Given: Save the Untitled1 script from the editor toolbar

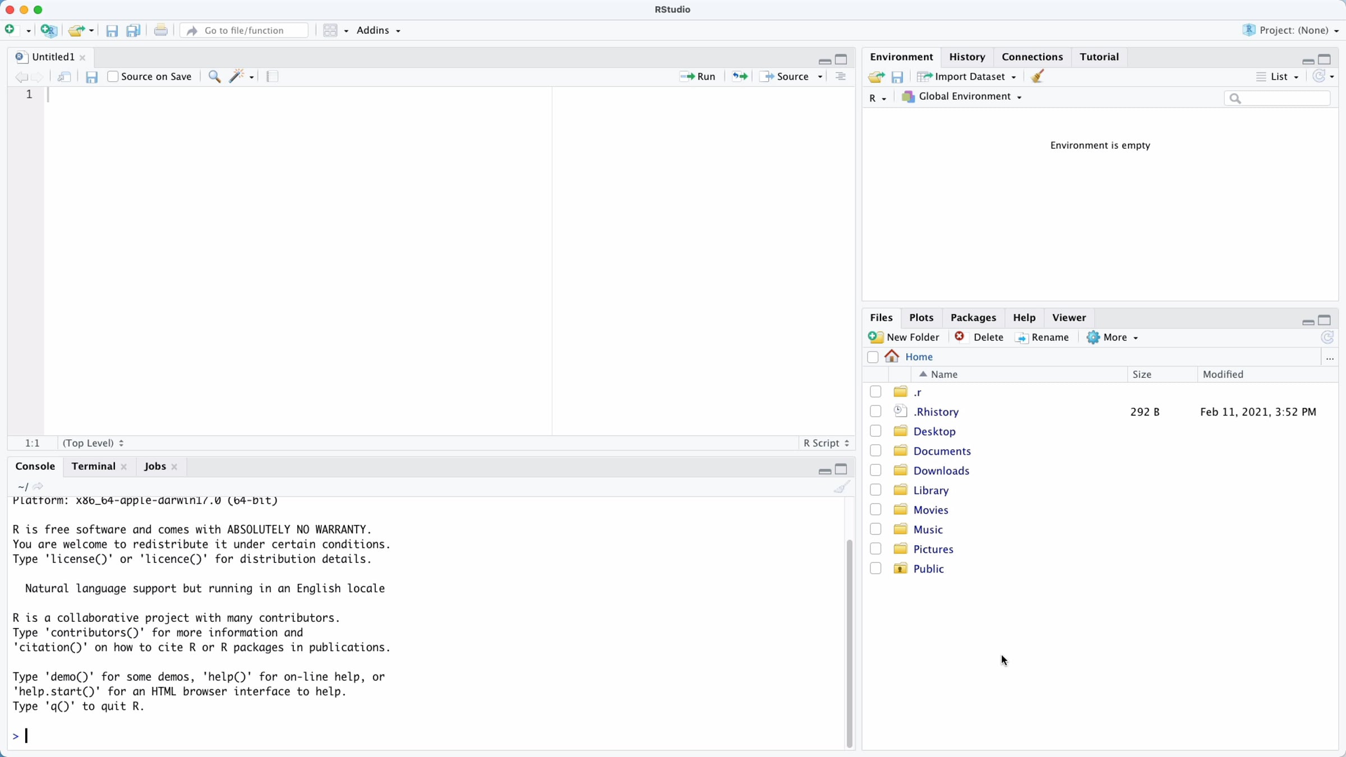Looking at the screenshot, I should 91,77.
